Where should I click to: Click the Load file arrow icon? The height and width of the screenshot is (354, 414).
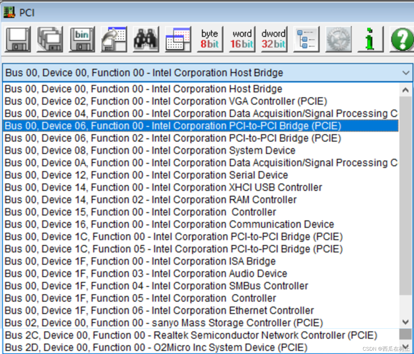(114, 39)
